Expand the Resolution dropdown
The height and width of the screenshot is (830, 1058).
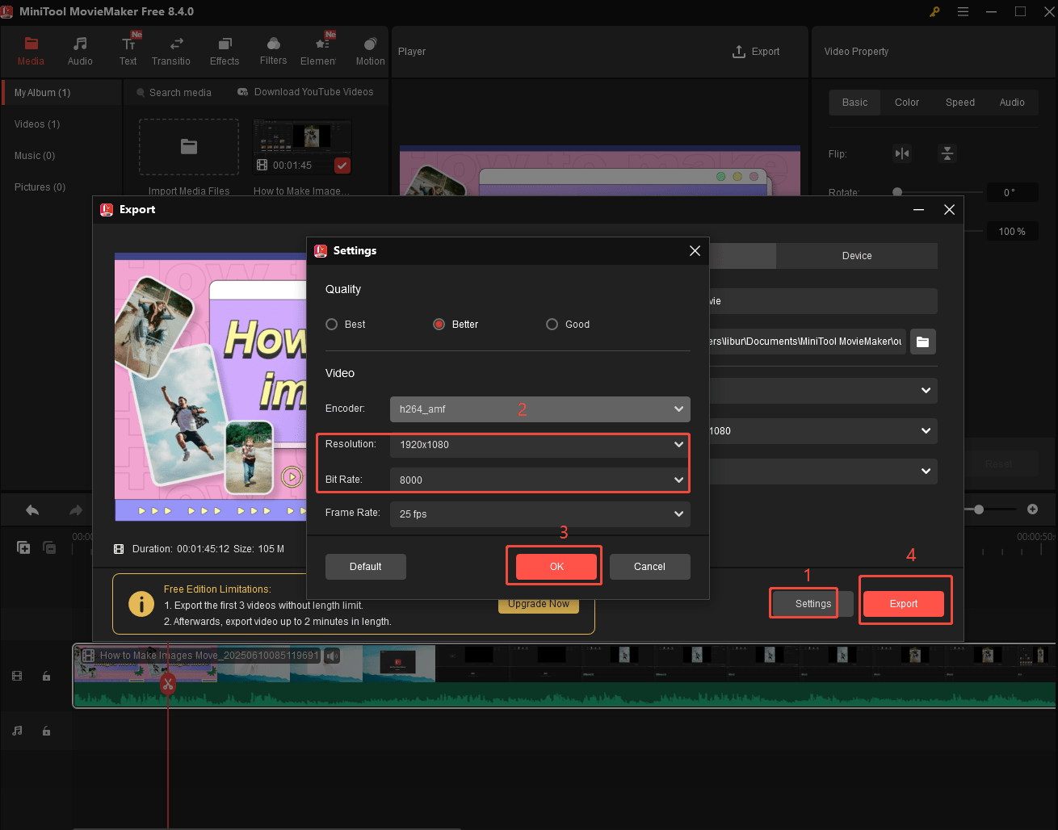(539, 445)
